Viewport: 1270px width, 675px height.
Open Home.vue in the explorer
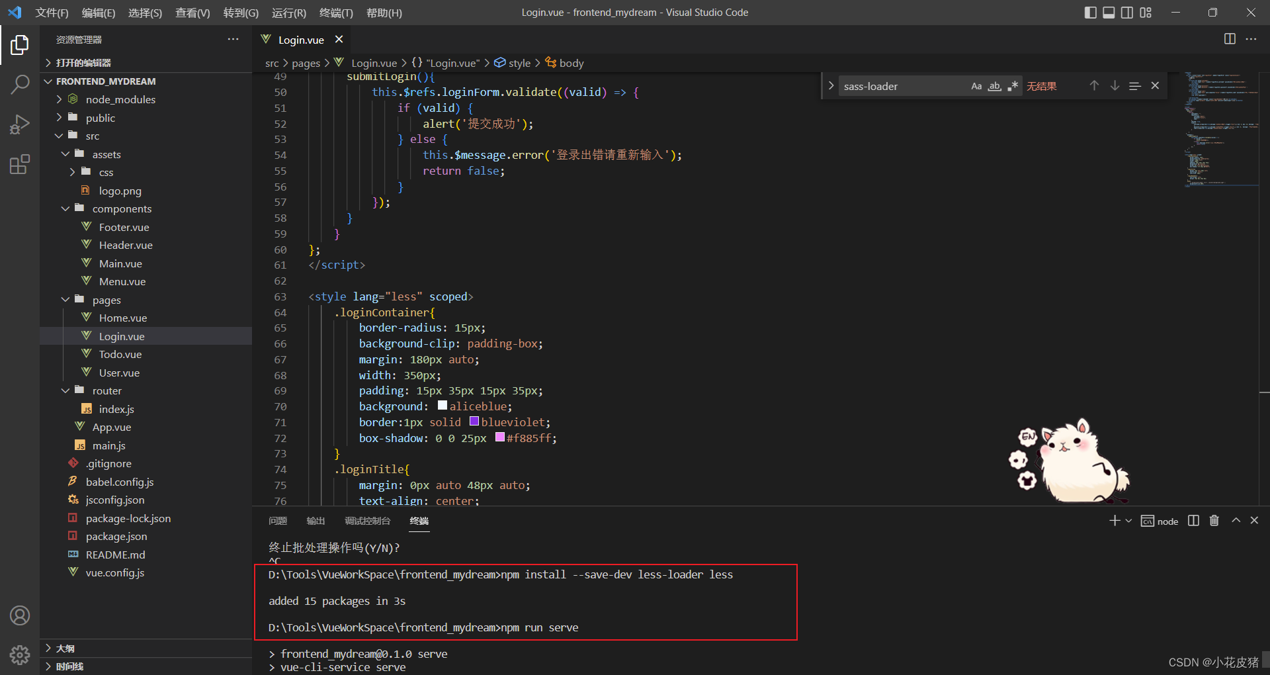[x=123, y=318]
